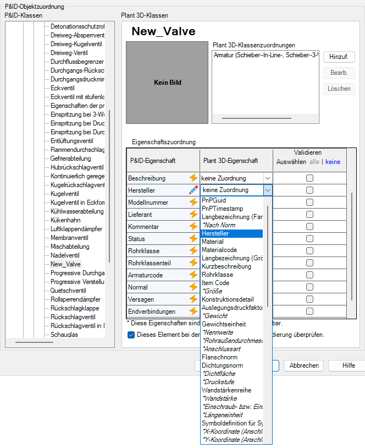Select Kükenhahn in the class tree
This screenshot has height=448, width=365.
(x=65, y=220)
